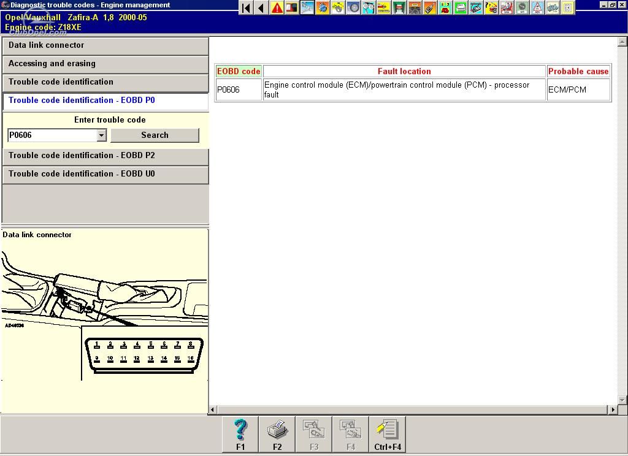The height and width of the screenshot is (456, 628).
Task: Open the icon with numbers 2 3 and a red car
Action: pyautogui.click(x=445, y=7)
